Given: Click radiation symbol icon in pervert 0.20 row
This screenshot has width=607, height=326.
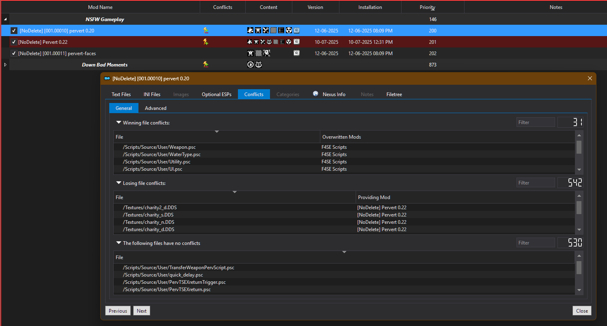Looking at the screenshot, I should [x=289, y=30].
